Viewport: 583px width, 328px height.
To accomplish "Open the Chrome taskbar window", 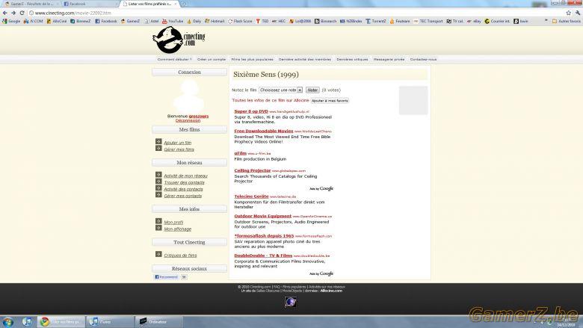I will (61, 322).
